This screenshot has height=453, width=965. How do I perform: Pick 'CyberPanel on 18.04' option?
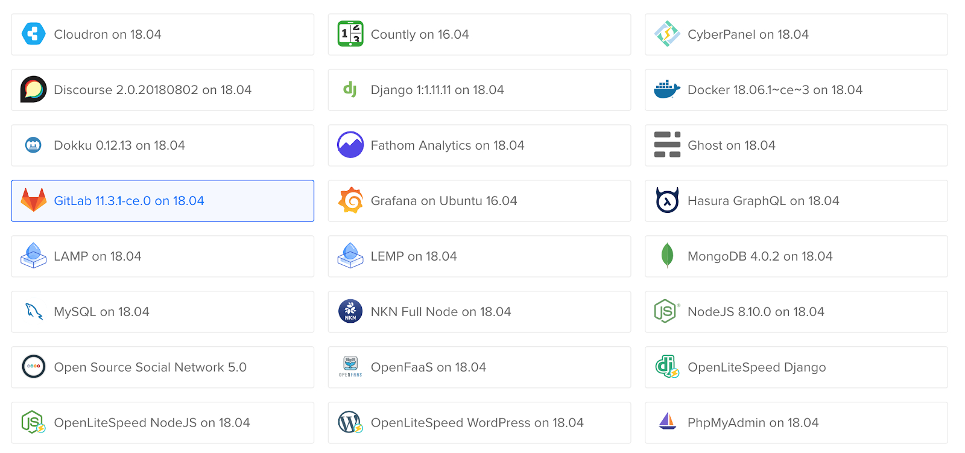coord(796,34)
